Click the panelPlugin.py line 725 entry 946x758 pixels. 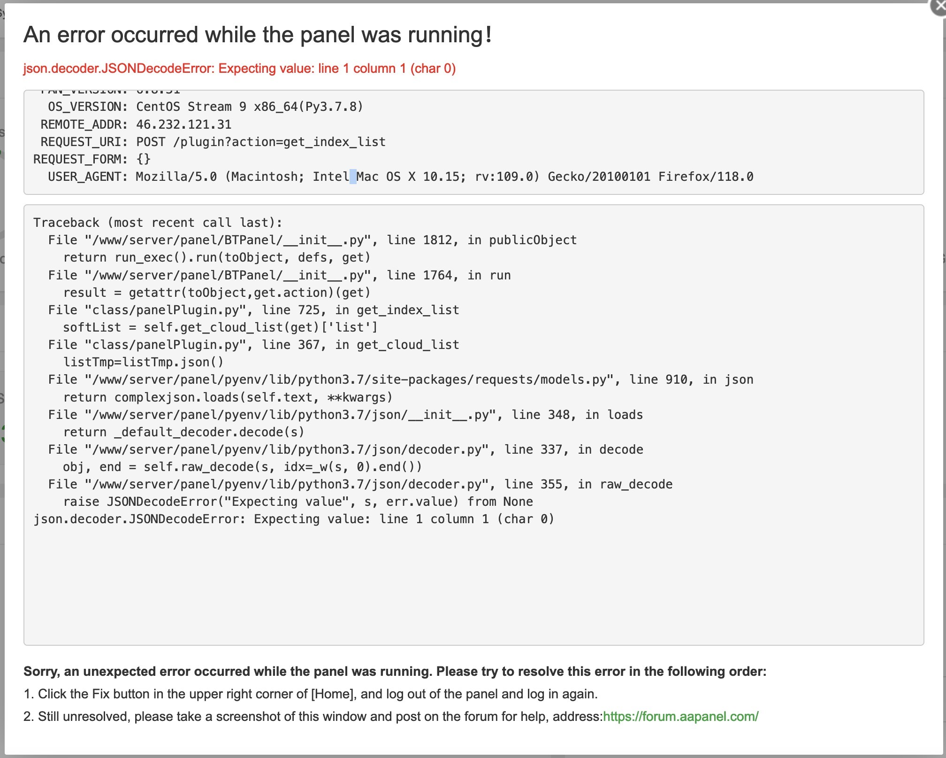coord(253,310)
